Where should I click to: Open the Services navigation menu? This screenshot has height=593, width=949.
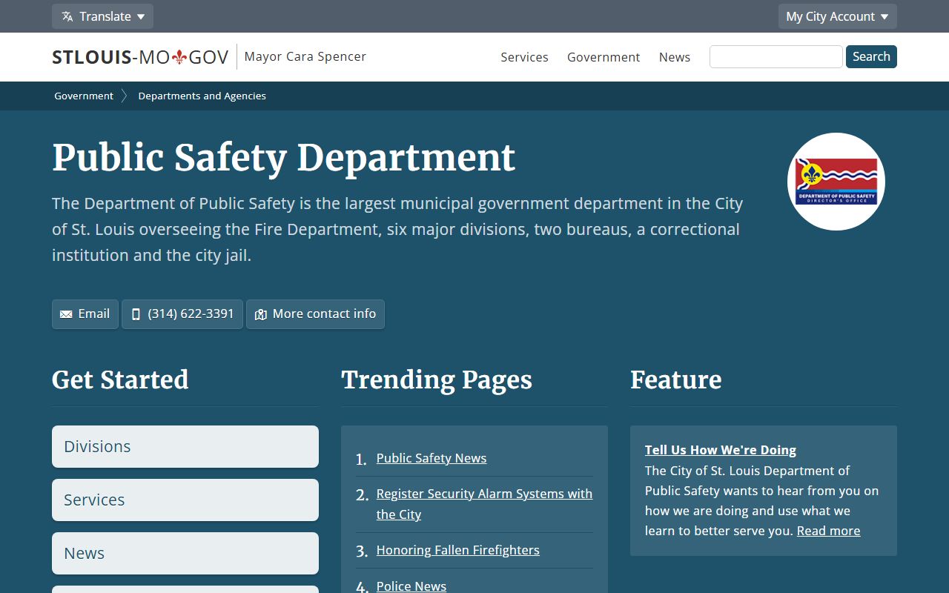point(524,57)
